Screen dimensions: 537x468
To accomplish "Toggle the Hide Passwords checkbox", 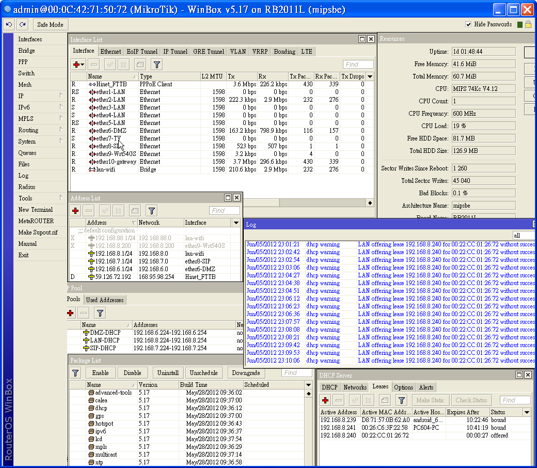I will 468,24.
